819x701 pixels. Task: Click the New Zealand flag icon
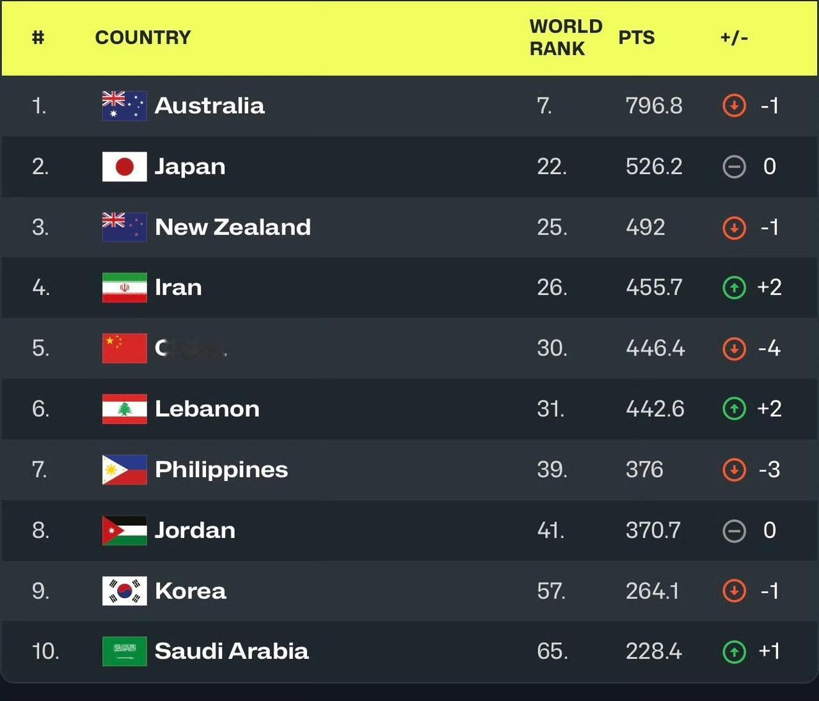point(124,227)
